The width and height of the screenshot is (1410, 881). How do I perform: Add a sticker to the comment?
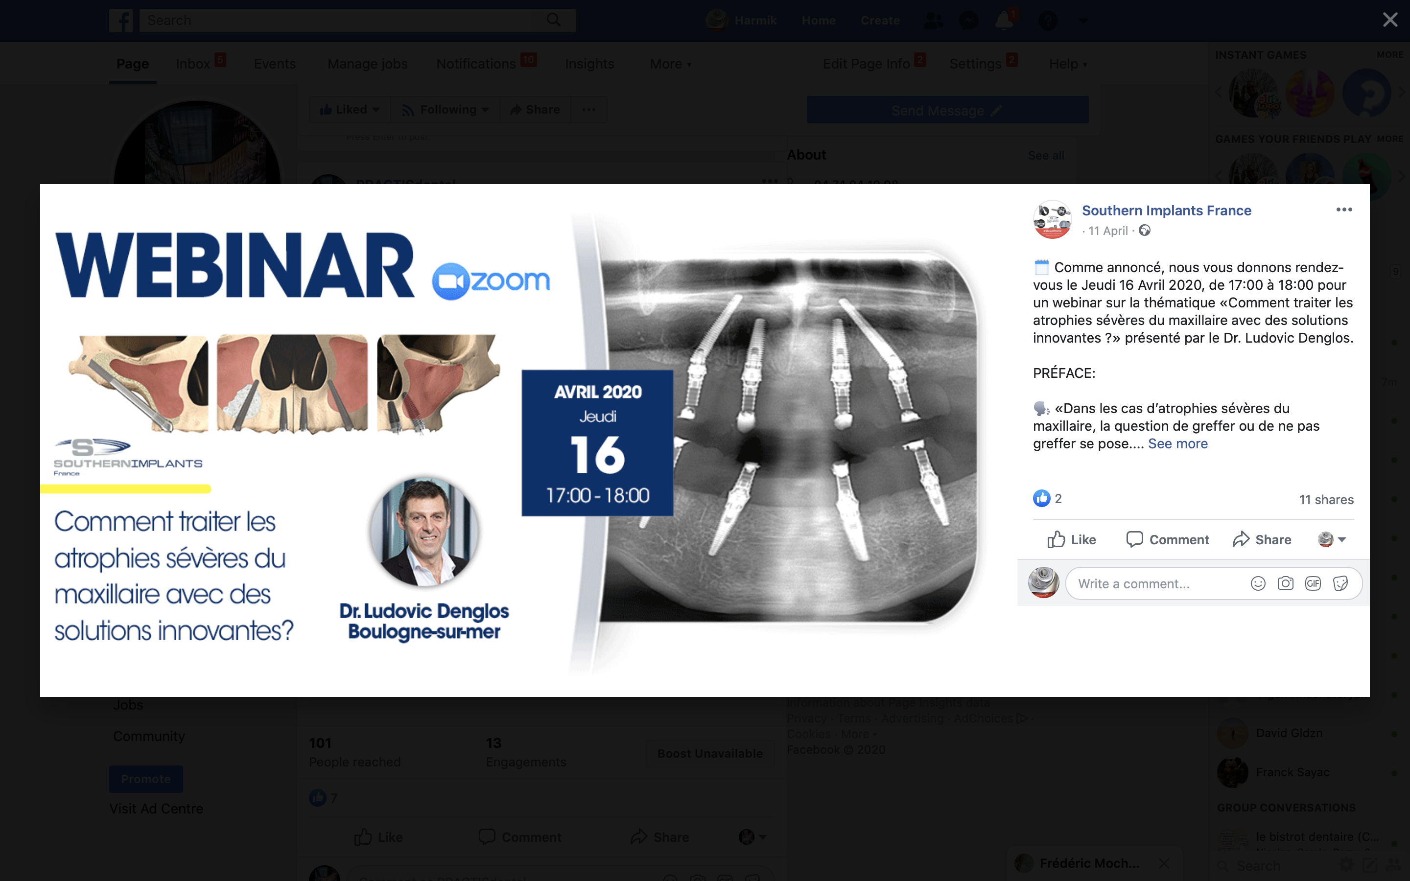tap(1340, 584)
